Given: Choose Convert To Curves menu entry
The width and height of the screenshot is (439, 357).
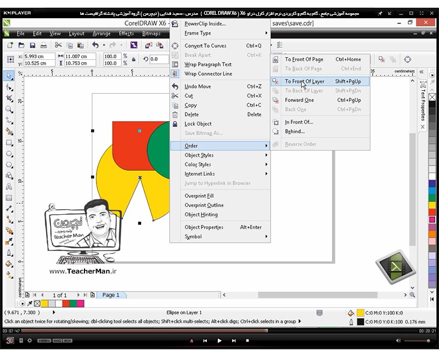Looking at the screenshot, I should click(x=220, y=46).
